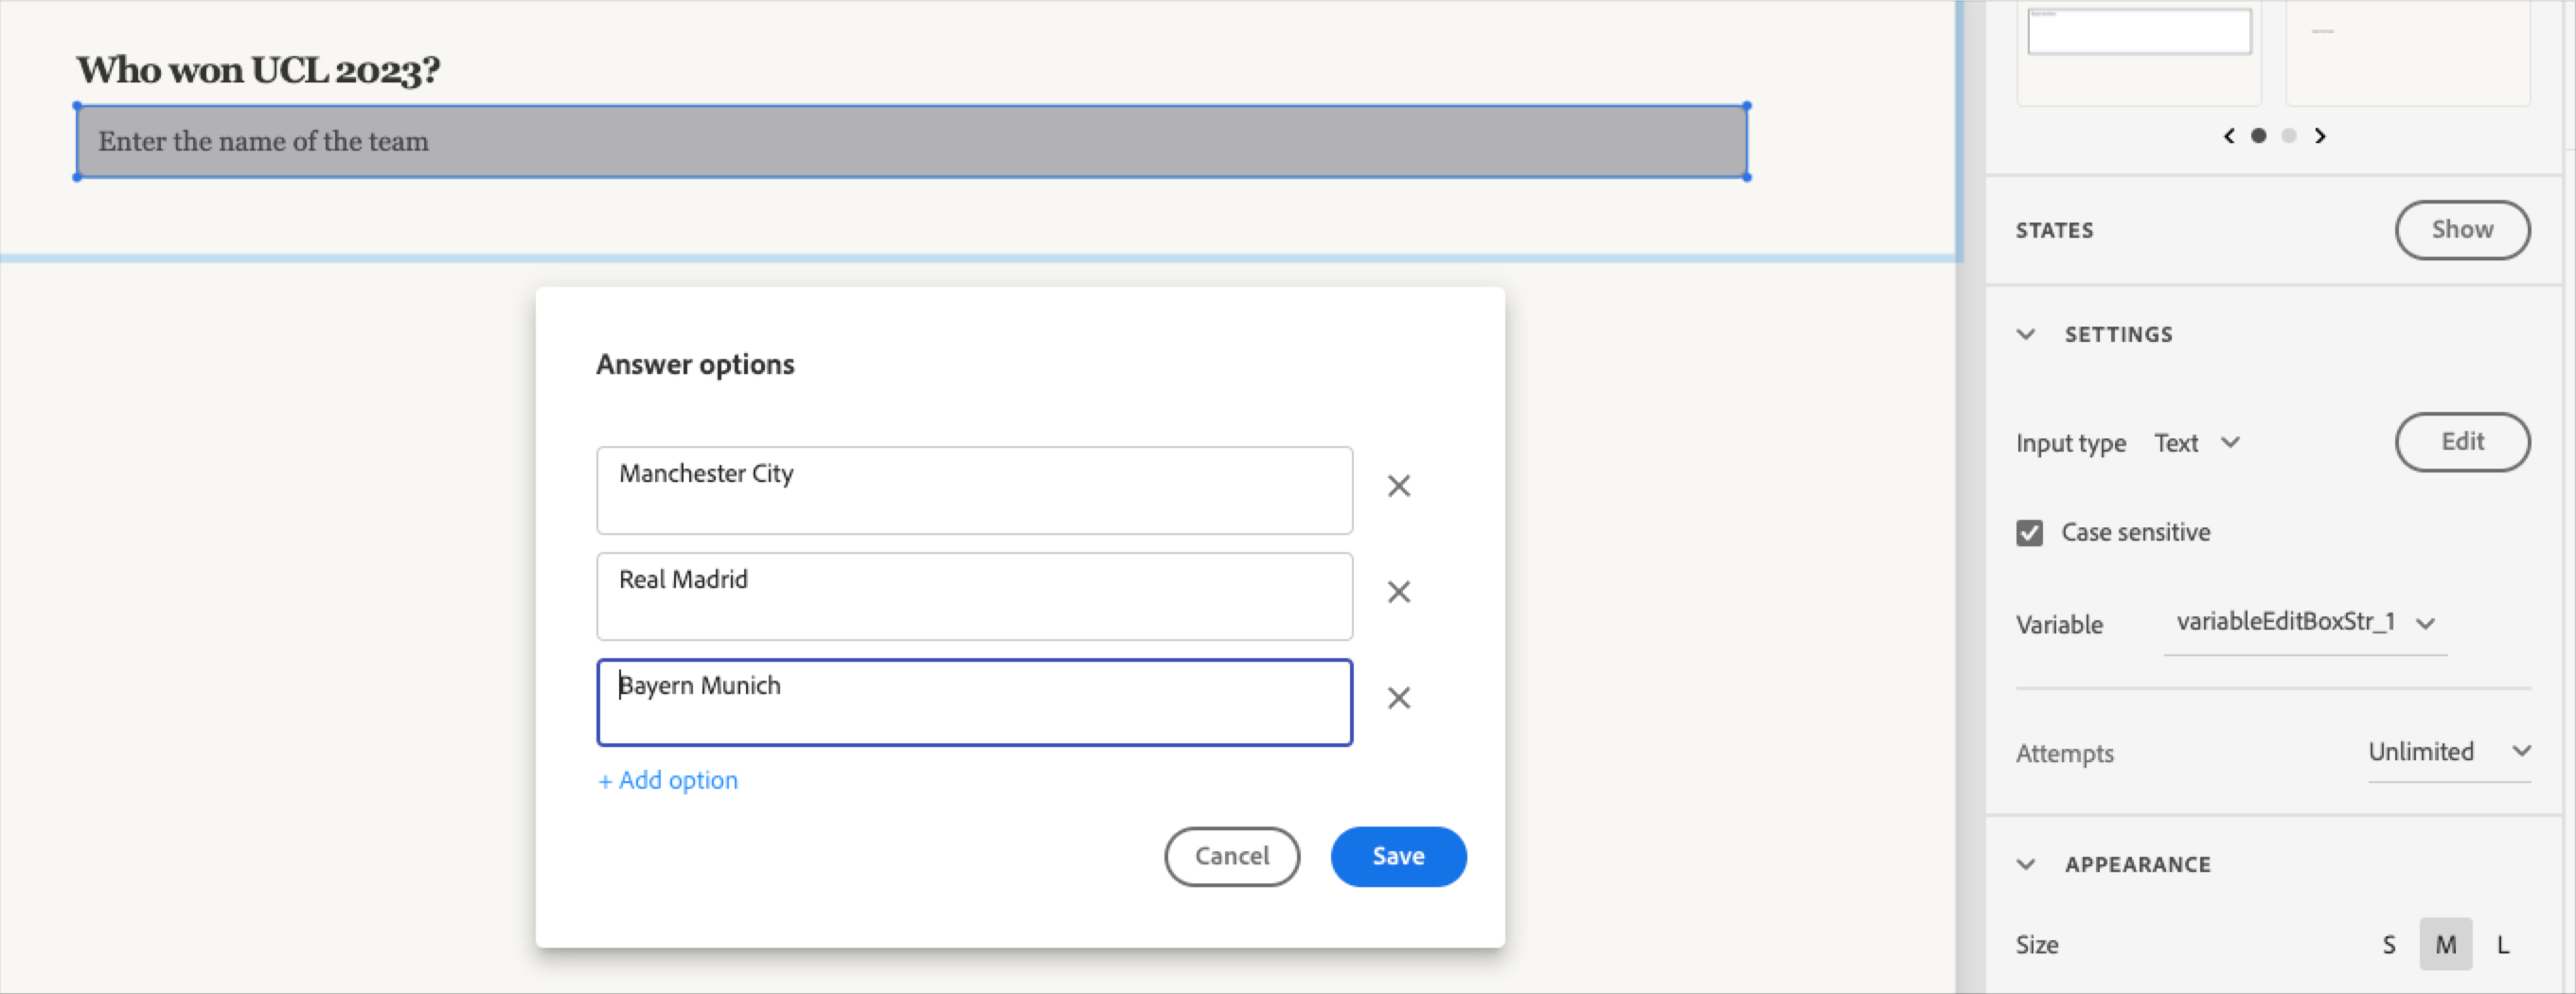Toggle the Case sensitive checkbox
This screenshot has width=2576, height=994.
2028,532
